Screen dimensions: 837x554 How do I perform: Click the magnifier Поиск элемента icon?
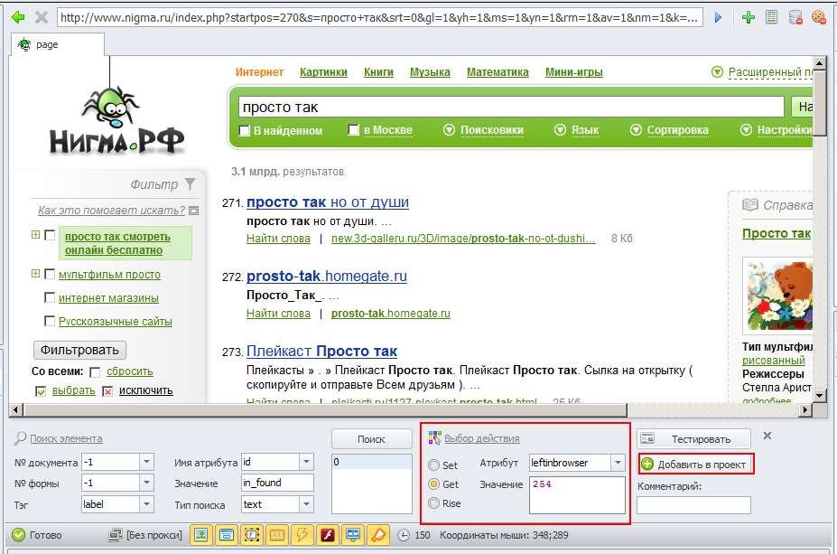20,438
